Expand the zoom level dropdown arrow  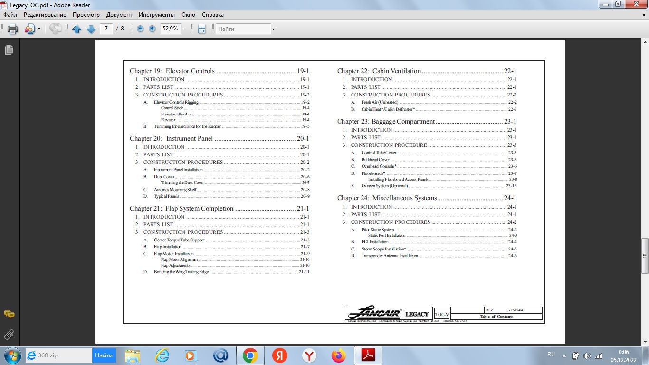point(184,29)
